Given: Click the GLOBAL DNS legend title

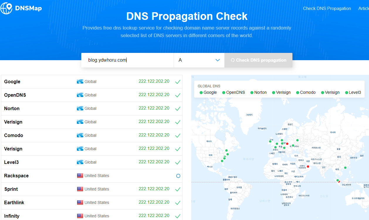Looking at the screenshot, I should click(x=209, y=86).
